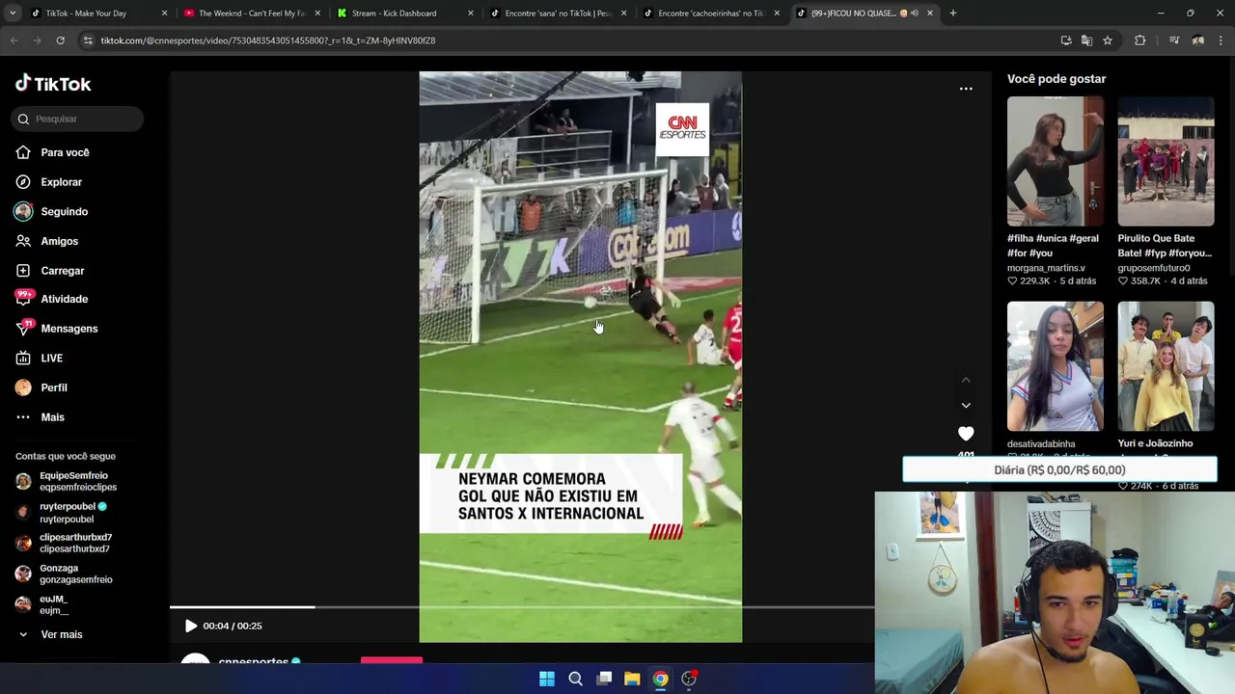The image size is (1235, 694).
Task: Open the Para você feed
Action: [65, 152]
